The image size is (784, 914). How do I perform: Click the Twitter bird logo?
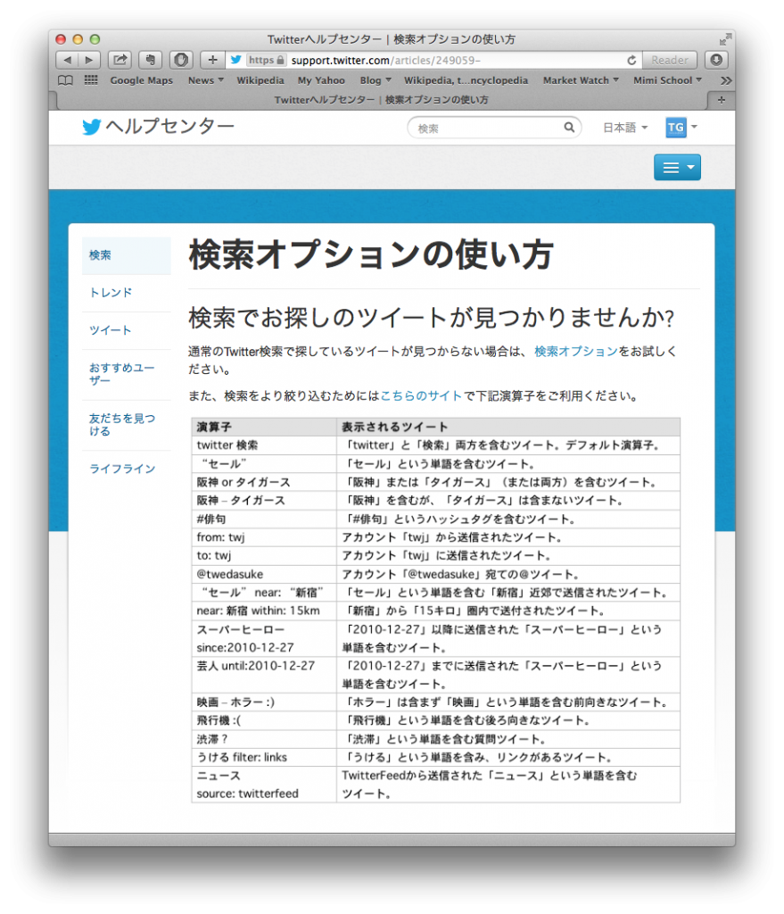point(92,127)
